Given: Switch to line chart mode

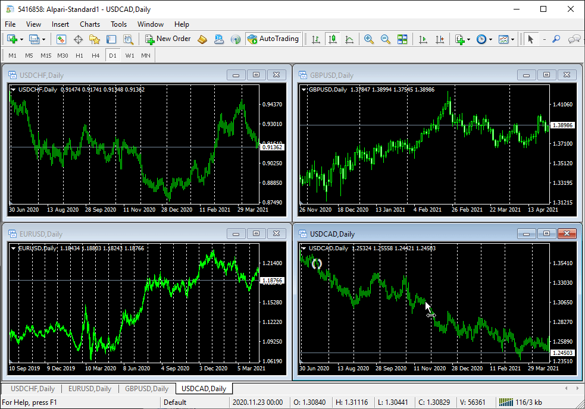Looking at the screenshot, I should pos(349,39).
